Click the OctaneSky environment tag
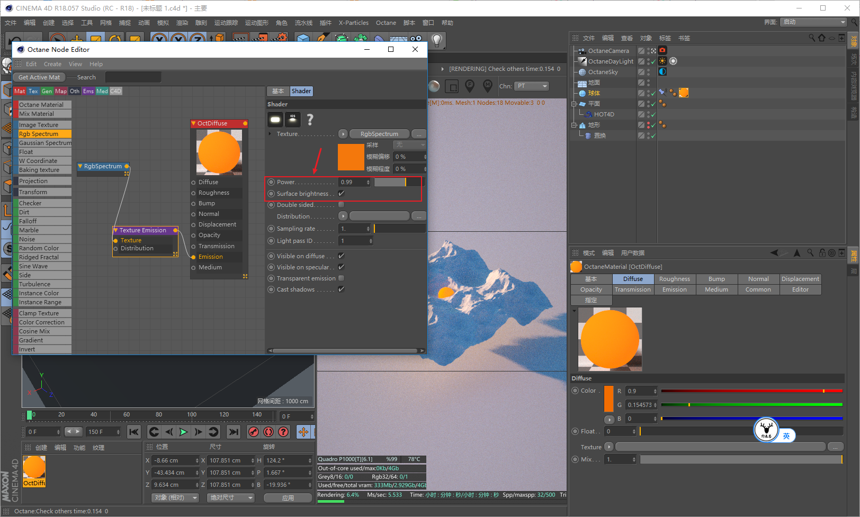 tap(662, 71)
